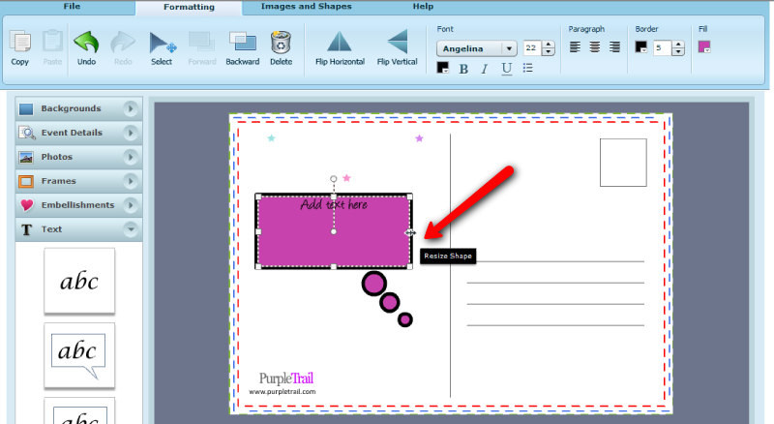The height and width of the screenshot is (424, 774).
Task: Choose the plain abc text style thumbnail
Action: coord(79,281)
